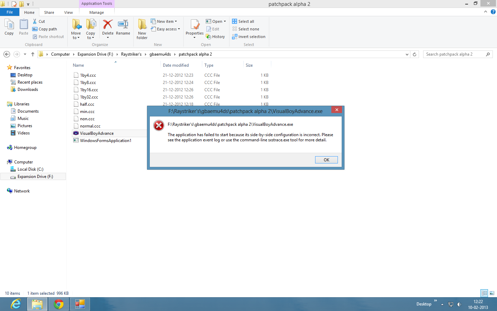This screenshot has width=497, height=311.
Task: Click the gbaemu4ds breadcrumb
Action: click(160, 54)
